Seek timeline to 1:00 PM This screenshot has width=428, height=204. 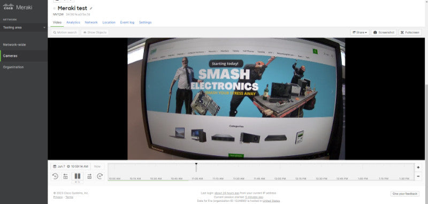363,178
